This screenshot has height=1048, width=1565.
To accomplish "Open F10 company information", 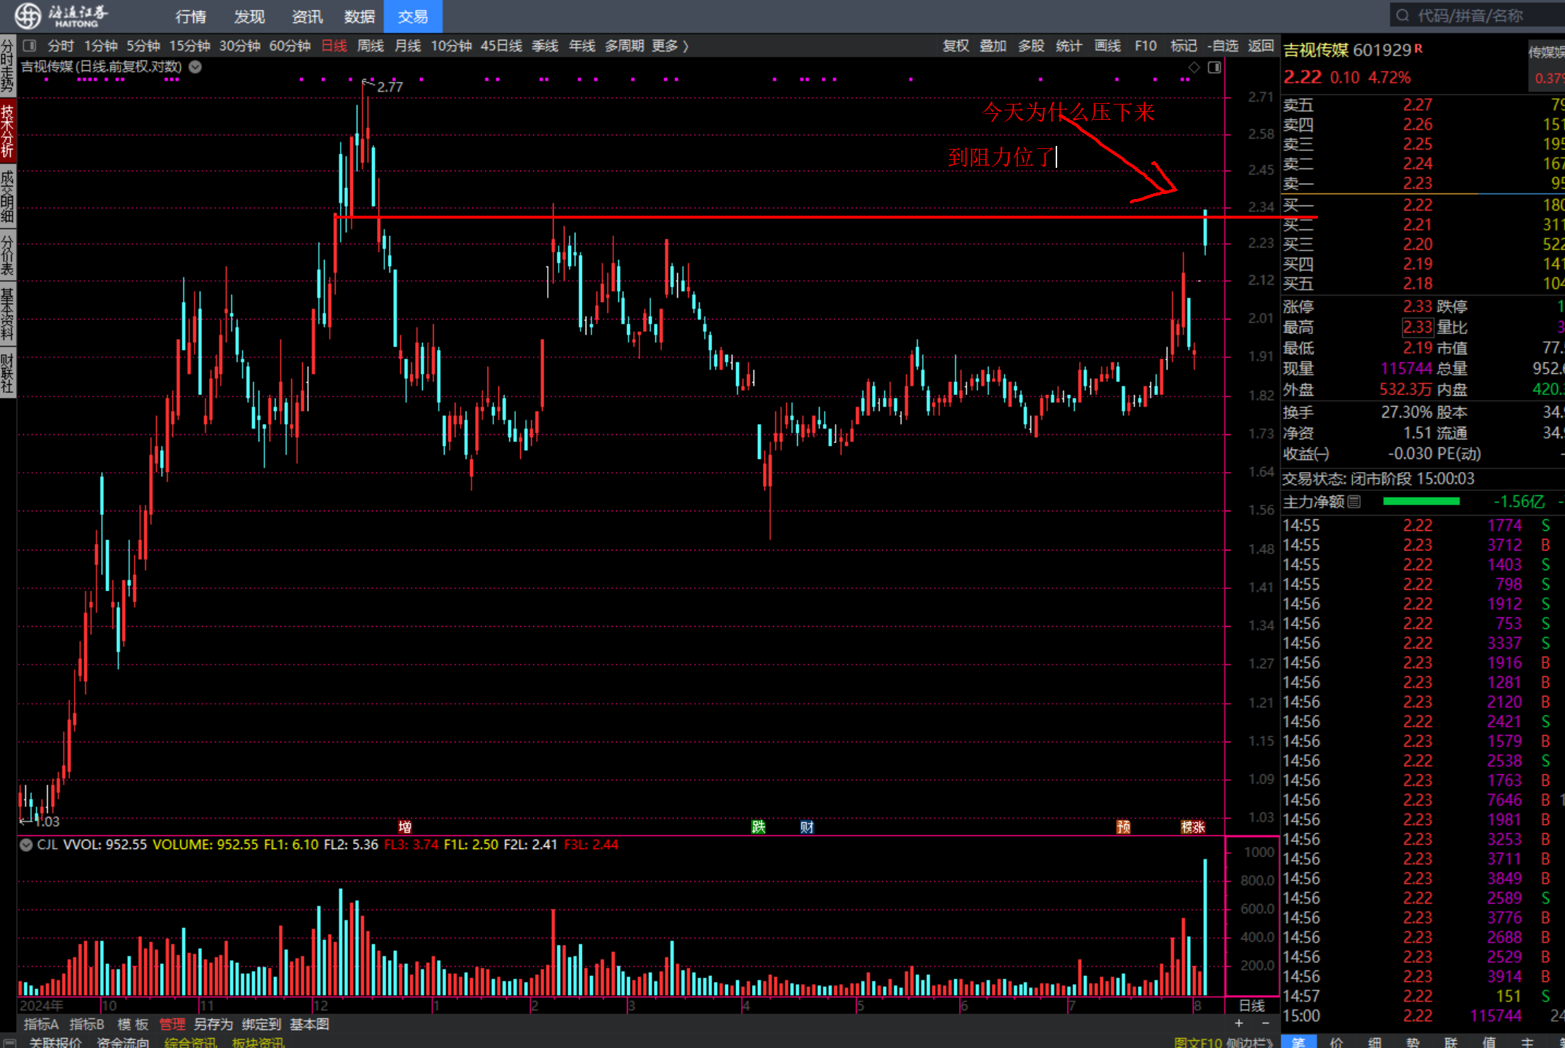I will point(1146,46).
